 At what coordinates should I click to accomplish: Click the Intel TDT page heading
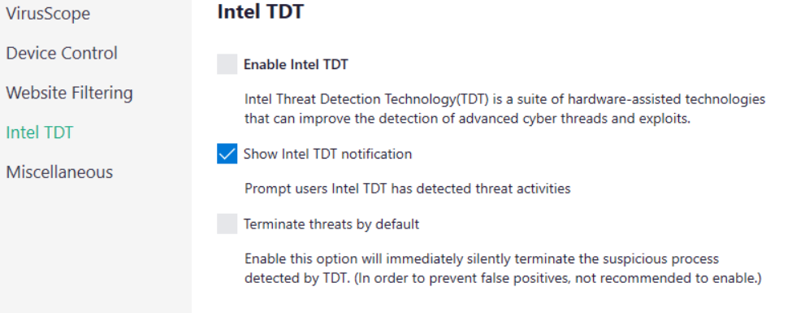pyautogui.click(x=261, y=11)
